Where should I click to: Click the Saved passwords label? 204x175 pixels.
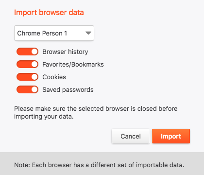pyautogui.click(x=68, y=90)
